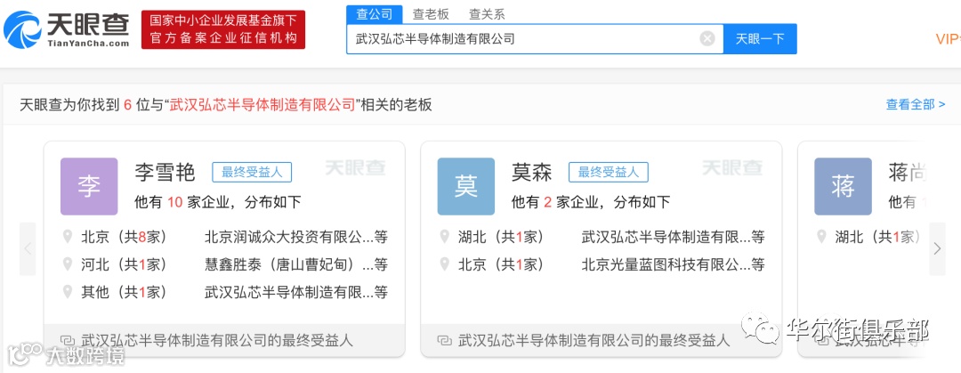Screen dimensions: 961x373
Task: Click the 天眼一下 search button
Action: tap(760, 38)
